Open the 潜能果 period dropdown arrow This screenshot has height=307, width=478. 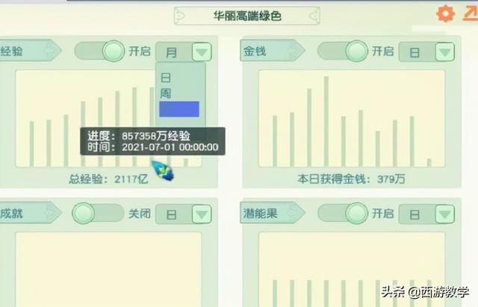[445, 214]
